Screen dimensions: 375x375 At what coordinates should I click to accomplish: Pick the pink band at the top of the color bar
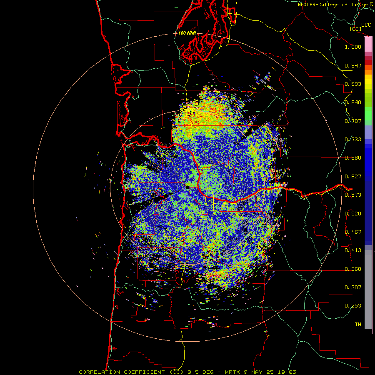click(368, 45)
